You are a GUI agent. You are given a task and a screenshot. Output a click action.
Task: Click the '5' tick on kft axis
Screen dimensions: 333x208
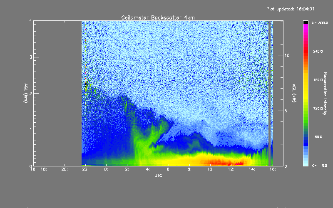(286, 111)
